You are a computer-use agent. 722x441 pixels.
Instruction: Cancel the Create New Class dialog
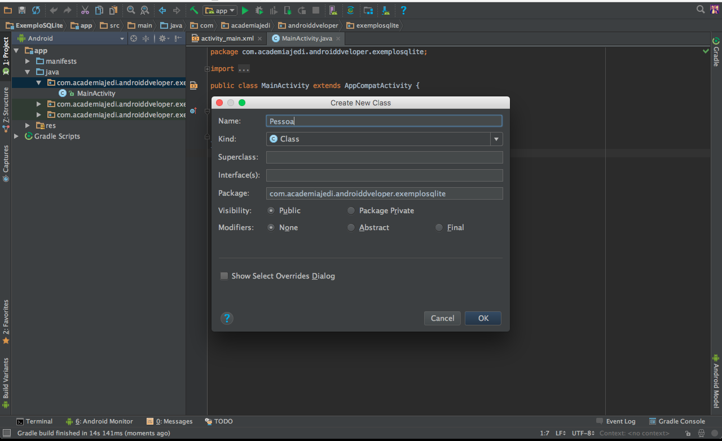pos(442,318)
